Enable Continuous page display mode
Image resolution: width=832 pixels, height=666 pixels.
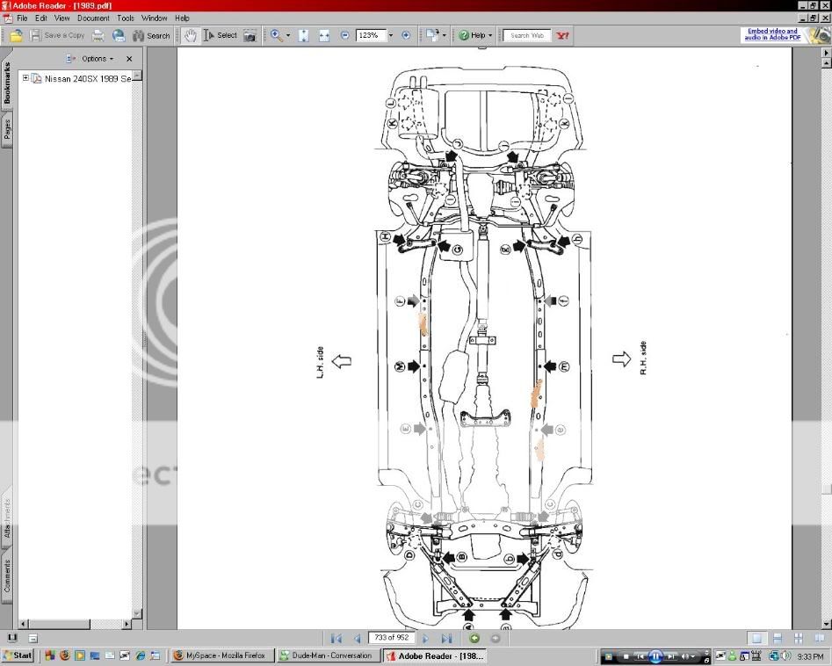pos(778,638)
